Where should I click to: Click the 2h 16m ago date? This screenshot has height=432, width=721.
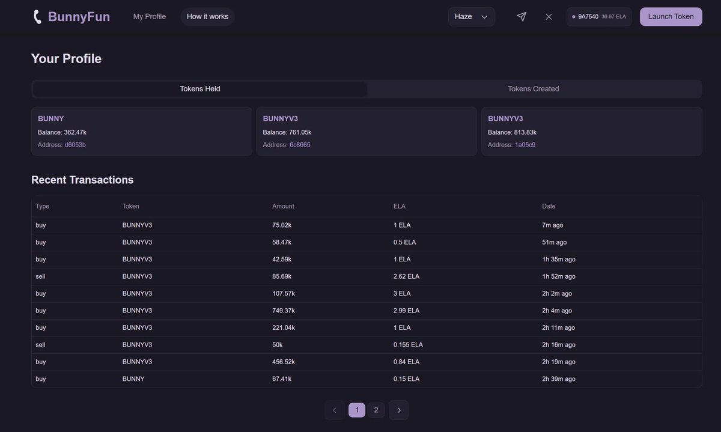pos(559,345)
